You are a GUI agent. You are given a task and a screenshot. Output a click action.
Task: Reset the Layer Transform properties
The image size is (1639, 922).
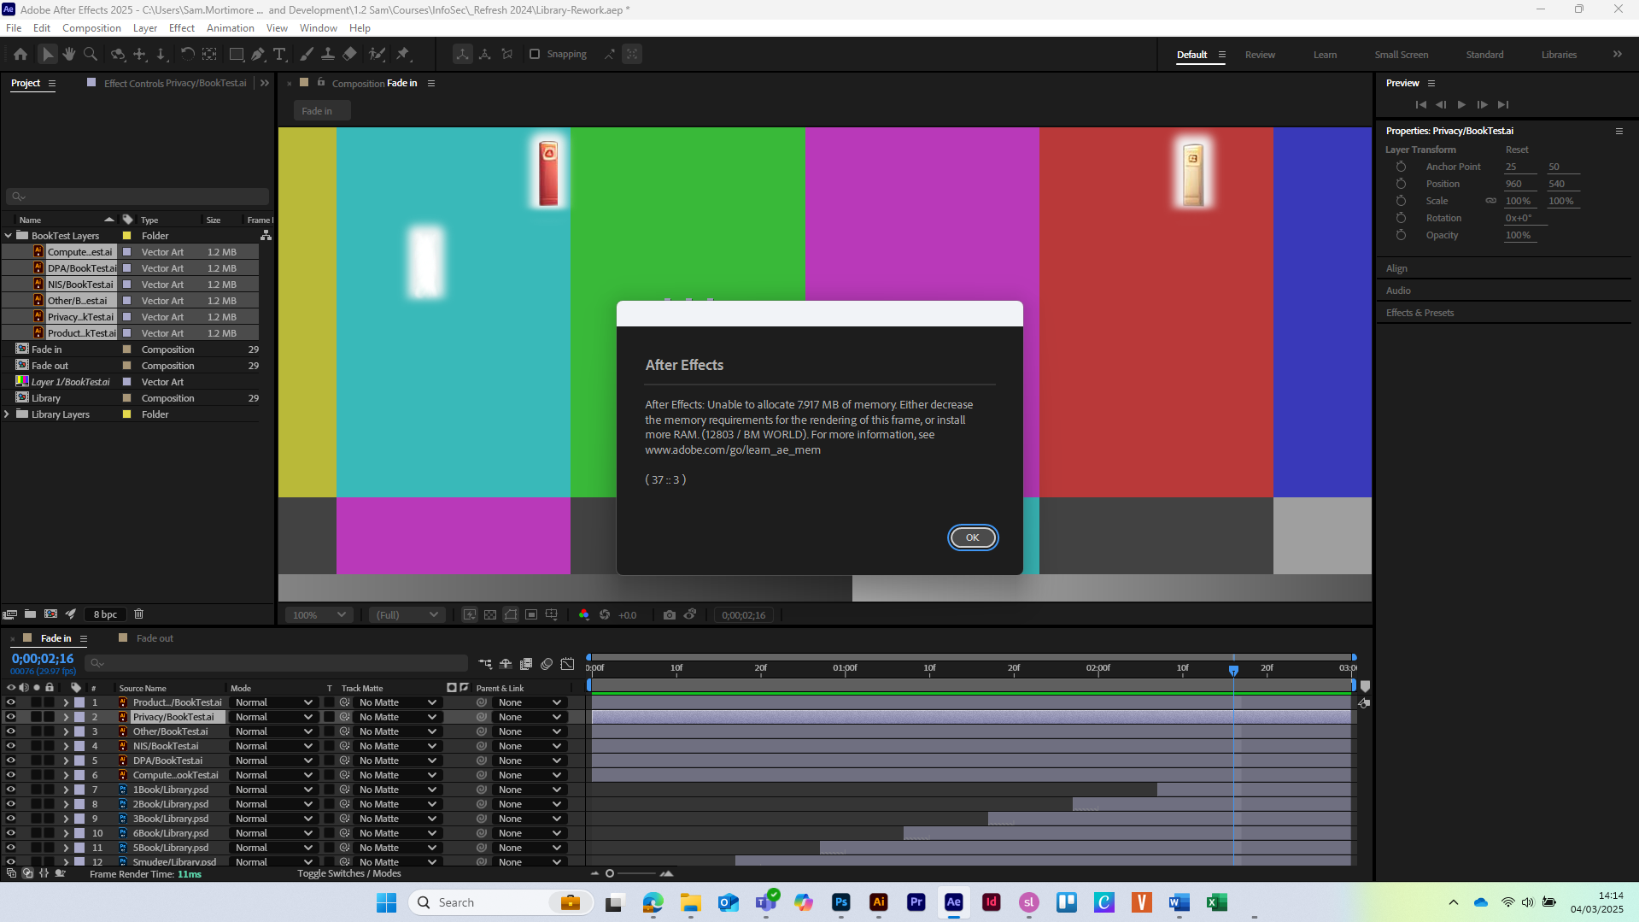[1516, 150]
